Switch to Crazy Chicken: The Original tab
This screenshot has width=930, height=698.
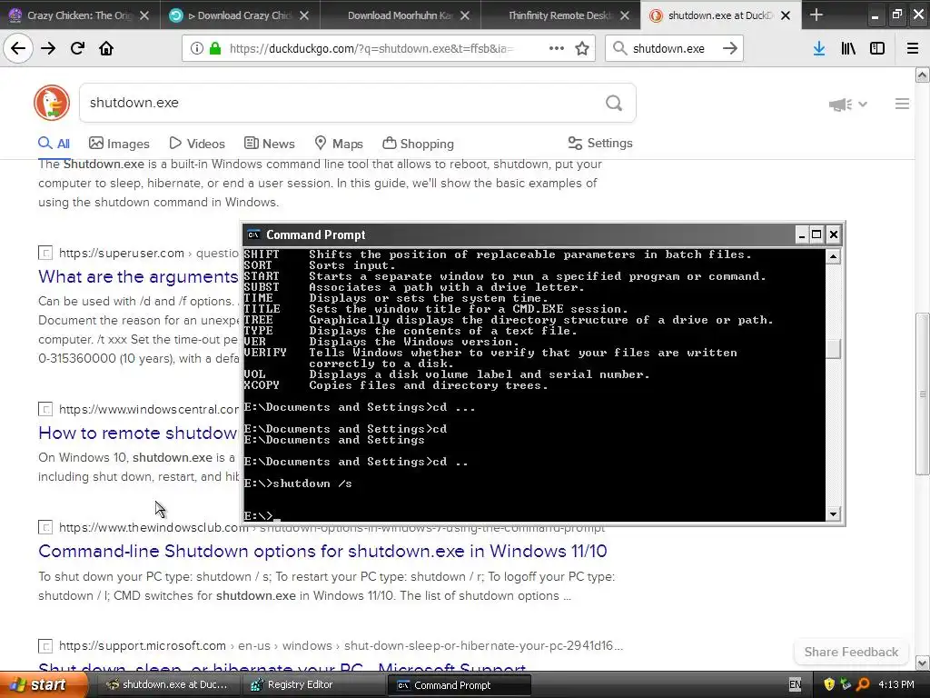point(80,15)
